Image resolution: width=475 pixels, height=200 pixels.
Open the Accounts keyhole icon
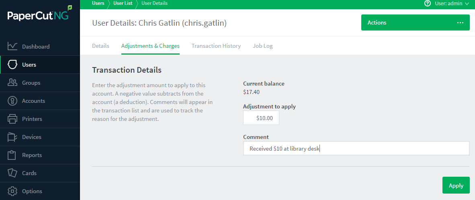(x=12, y=101)
